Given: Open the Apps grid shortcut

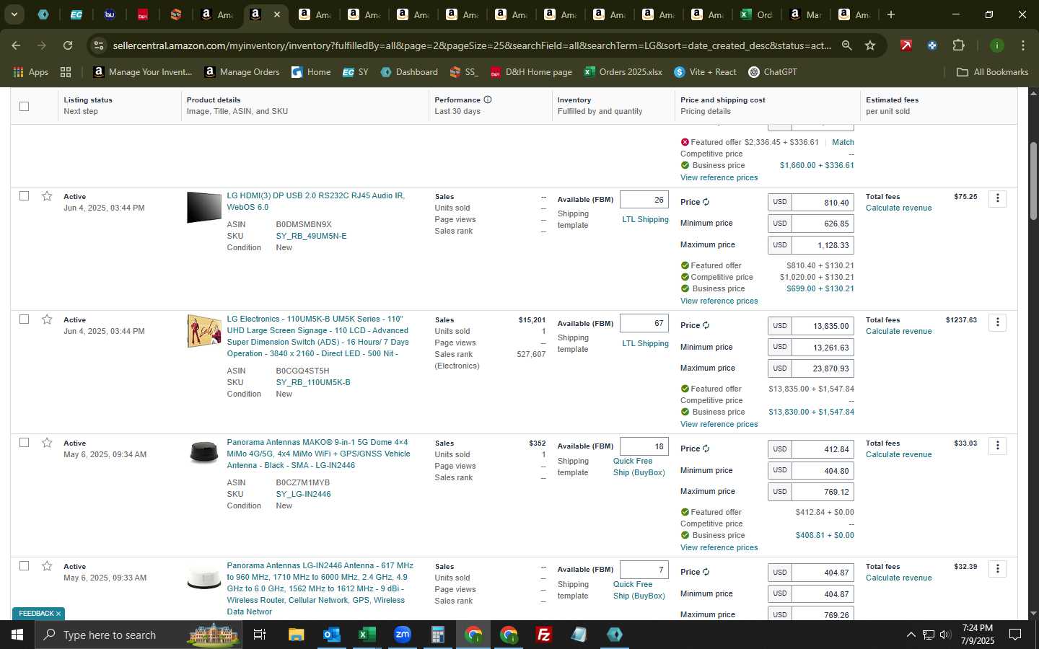Looking at the screenshot, I should 31,72.
